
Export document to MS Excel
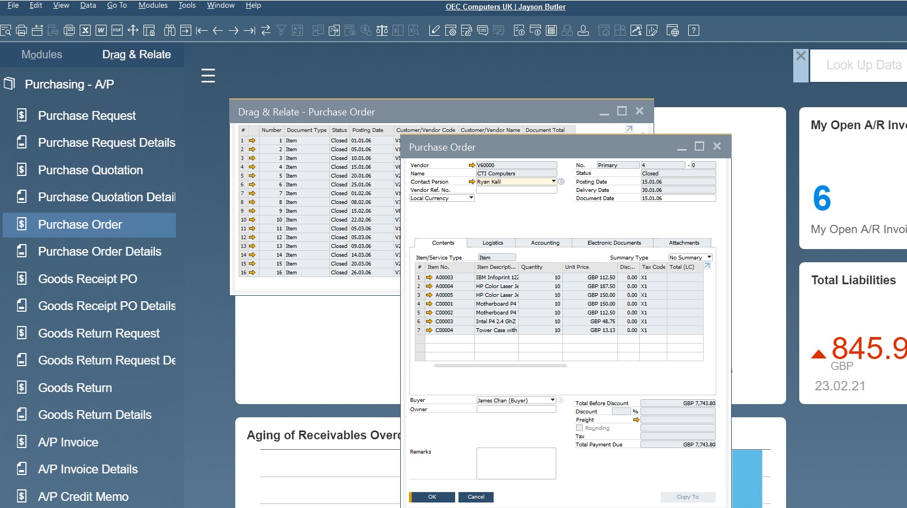84,30
